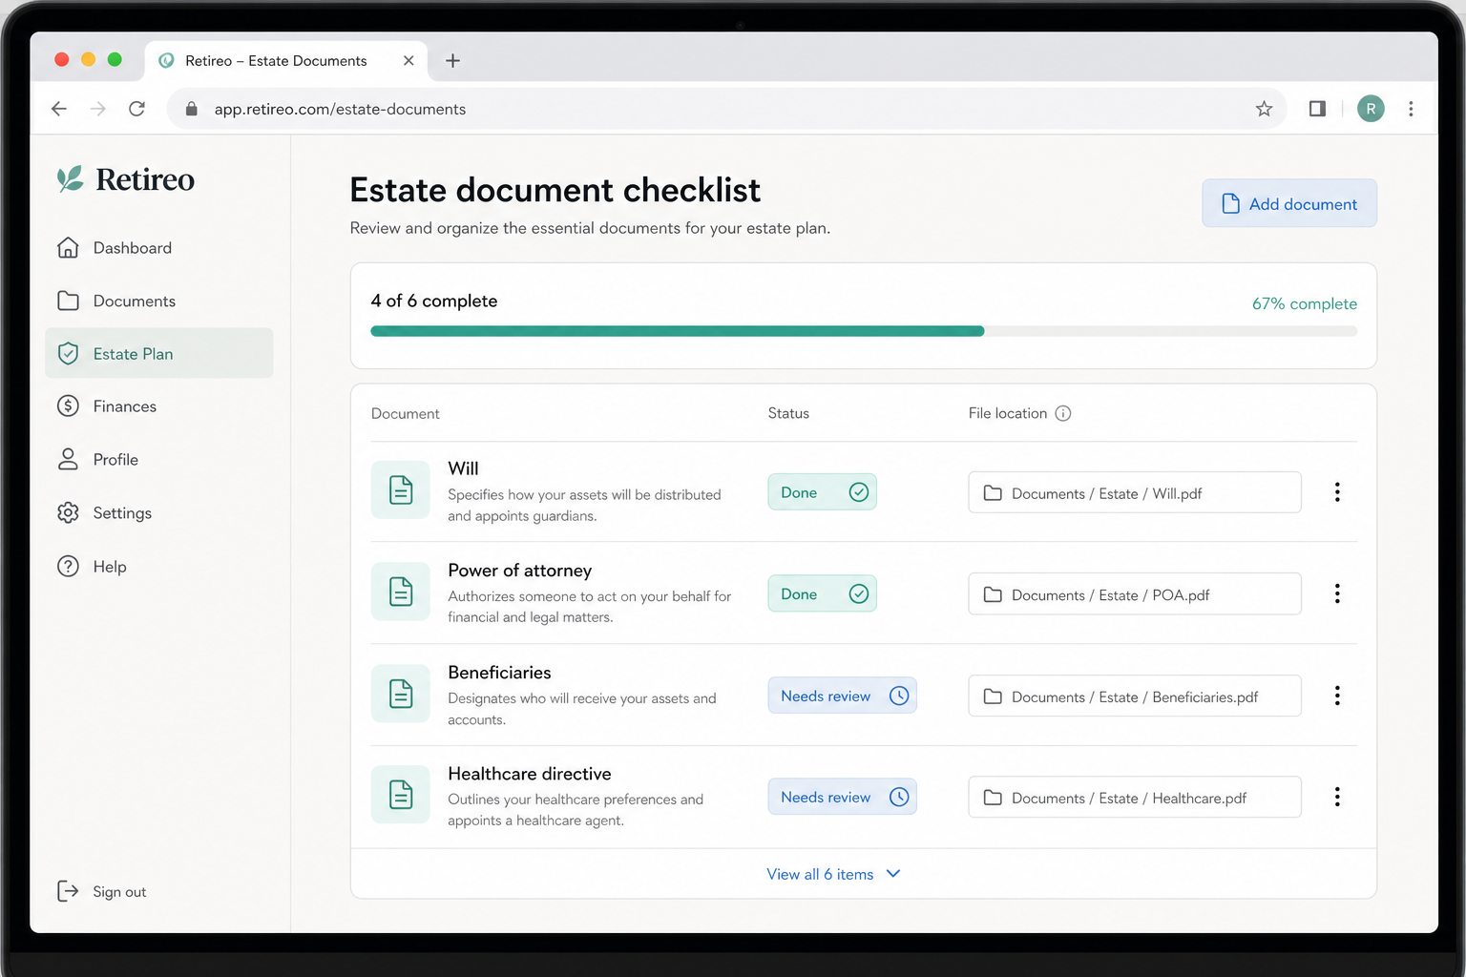This screenshot has height=977, width=1466.
Task: Select Estate Plan in the sidebar
Action: [x=158, y=353]
